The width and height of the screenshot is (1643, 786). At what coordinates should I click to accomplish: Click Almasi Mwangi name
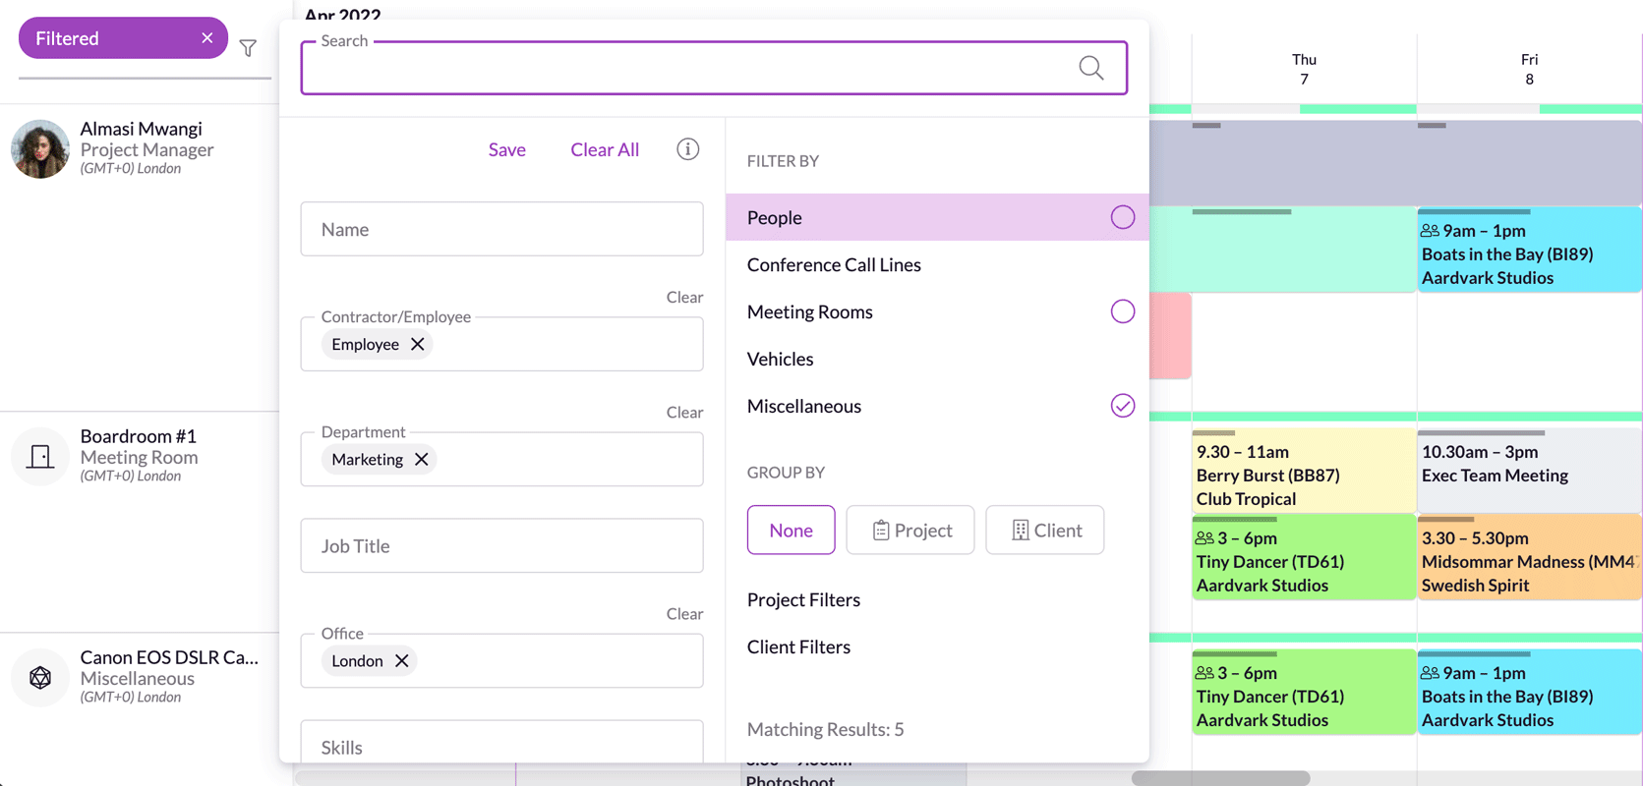click(x=141, y=129)
